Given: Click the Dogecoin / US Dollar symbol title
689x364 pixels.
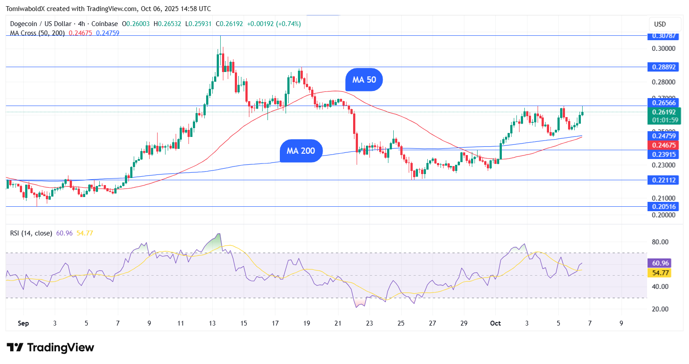Looking at the screenshot, I should pos(42,24).
